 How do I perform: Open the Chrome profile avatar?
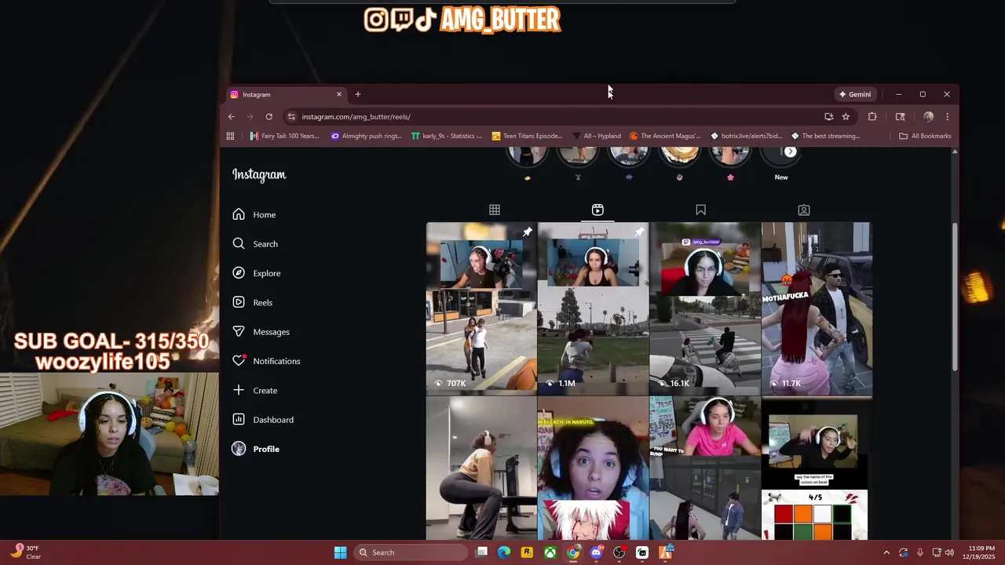click(x=928, y=117)
